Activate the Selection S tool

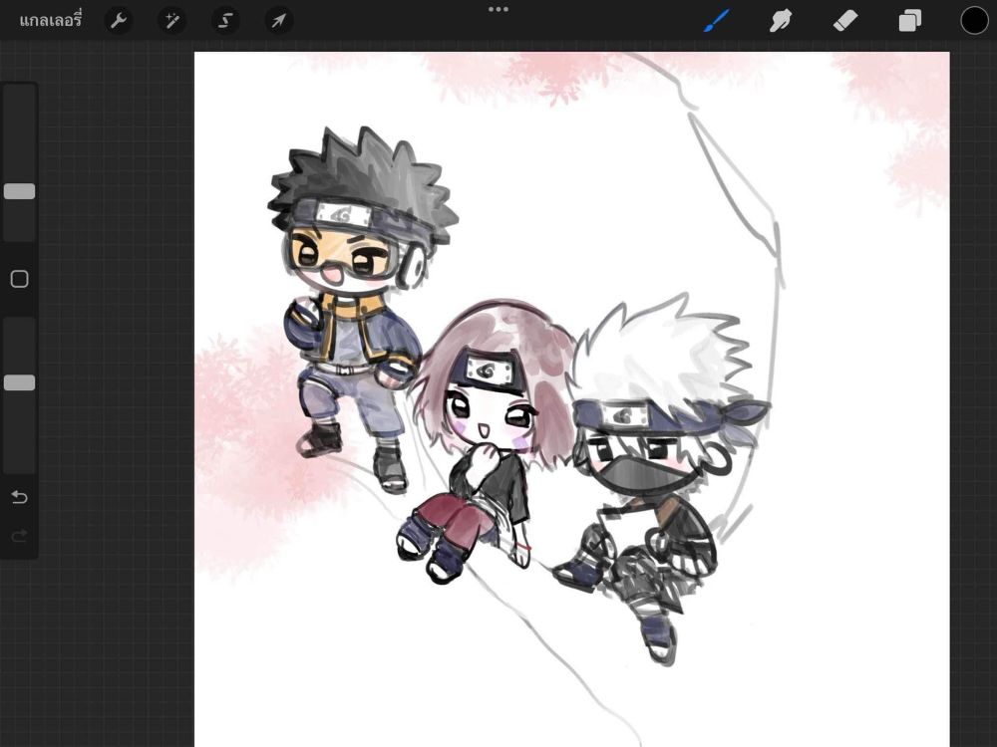click(x=225, y=21)
